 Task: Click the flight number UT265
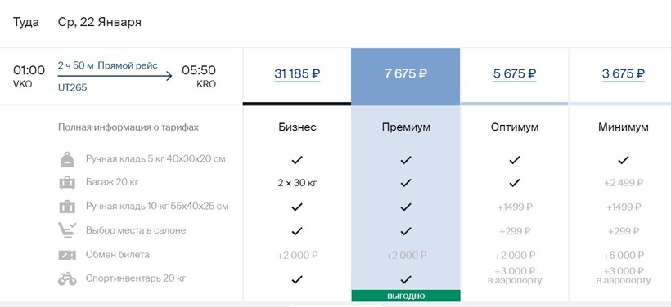click(72, 87)
